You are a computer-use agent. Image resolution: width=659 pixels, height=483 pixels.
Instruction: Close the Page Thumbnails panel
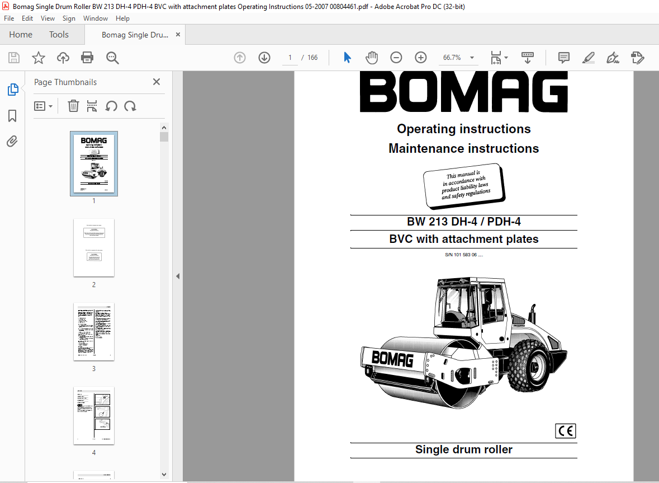[x=157, y=82]
